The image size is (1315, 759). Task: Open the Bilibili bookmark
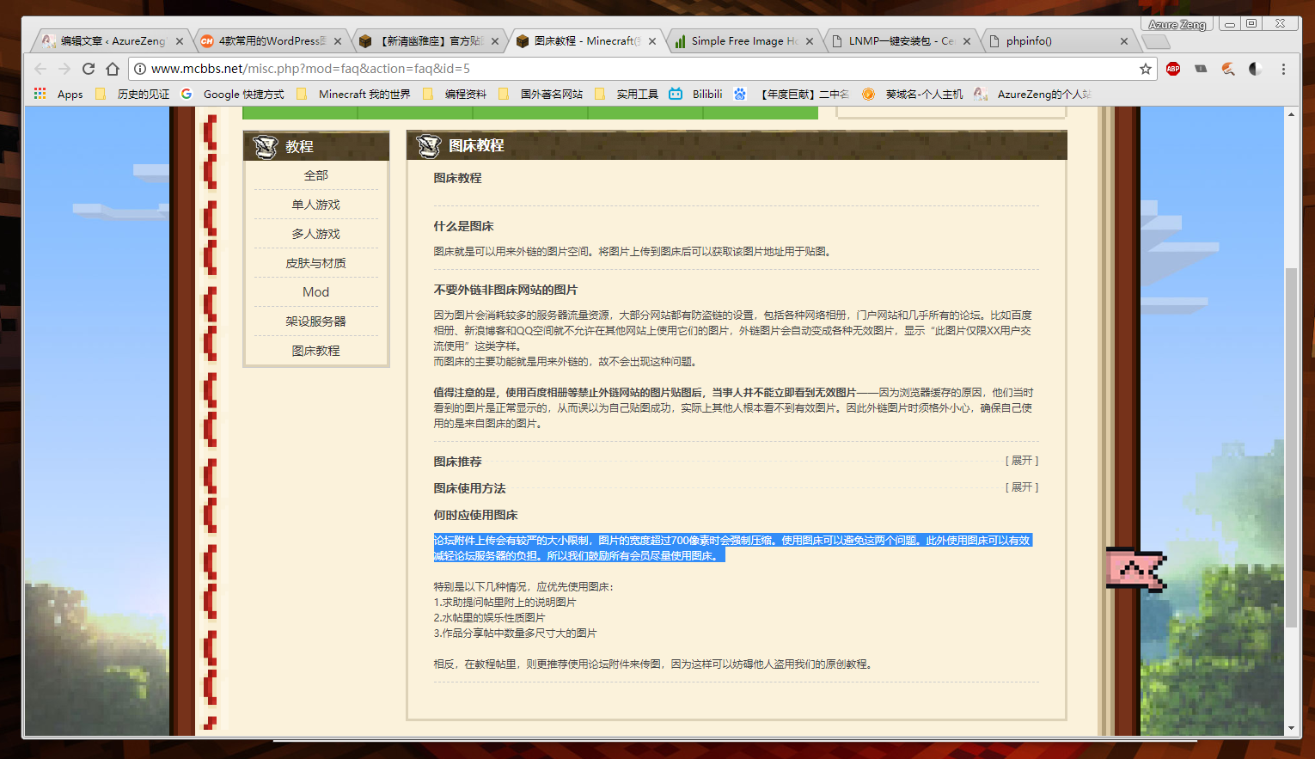coord(696,94)
